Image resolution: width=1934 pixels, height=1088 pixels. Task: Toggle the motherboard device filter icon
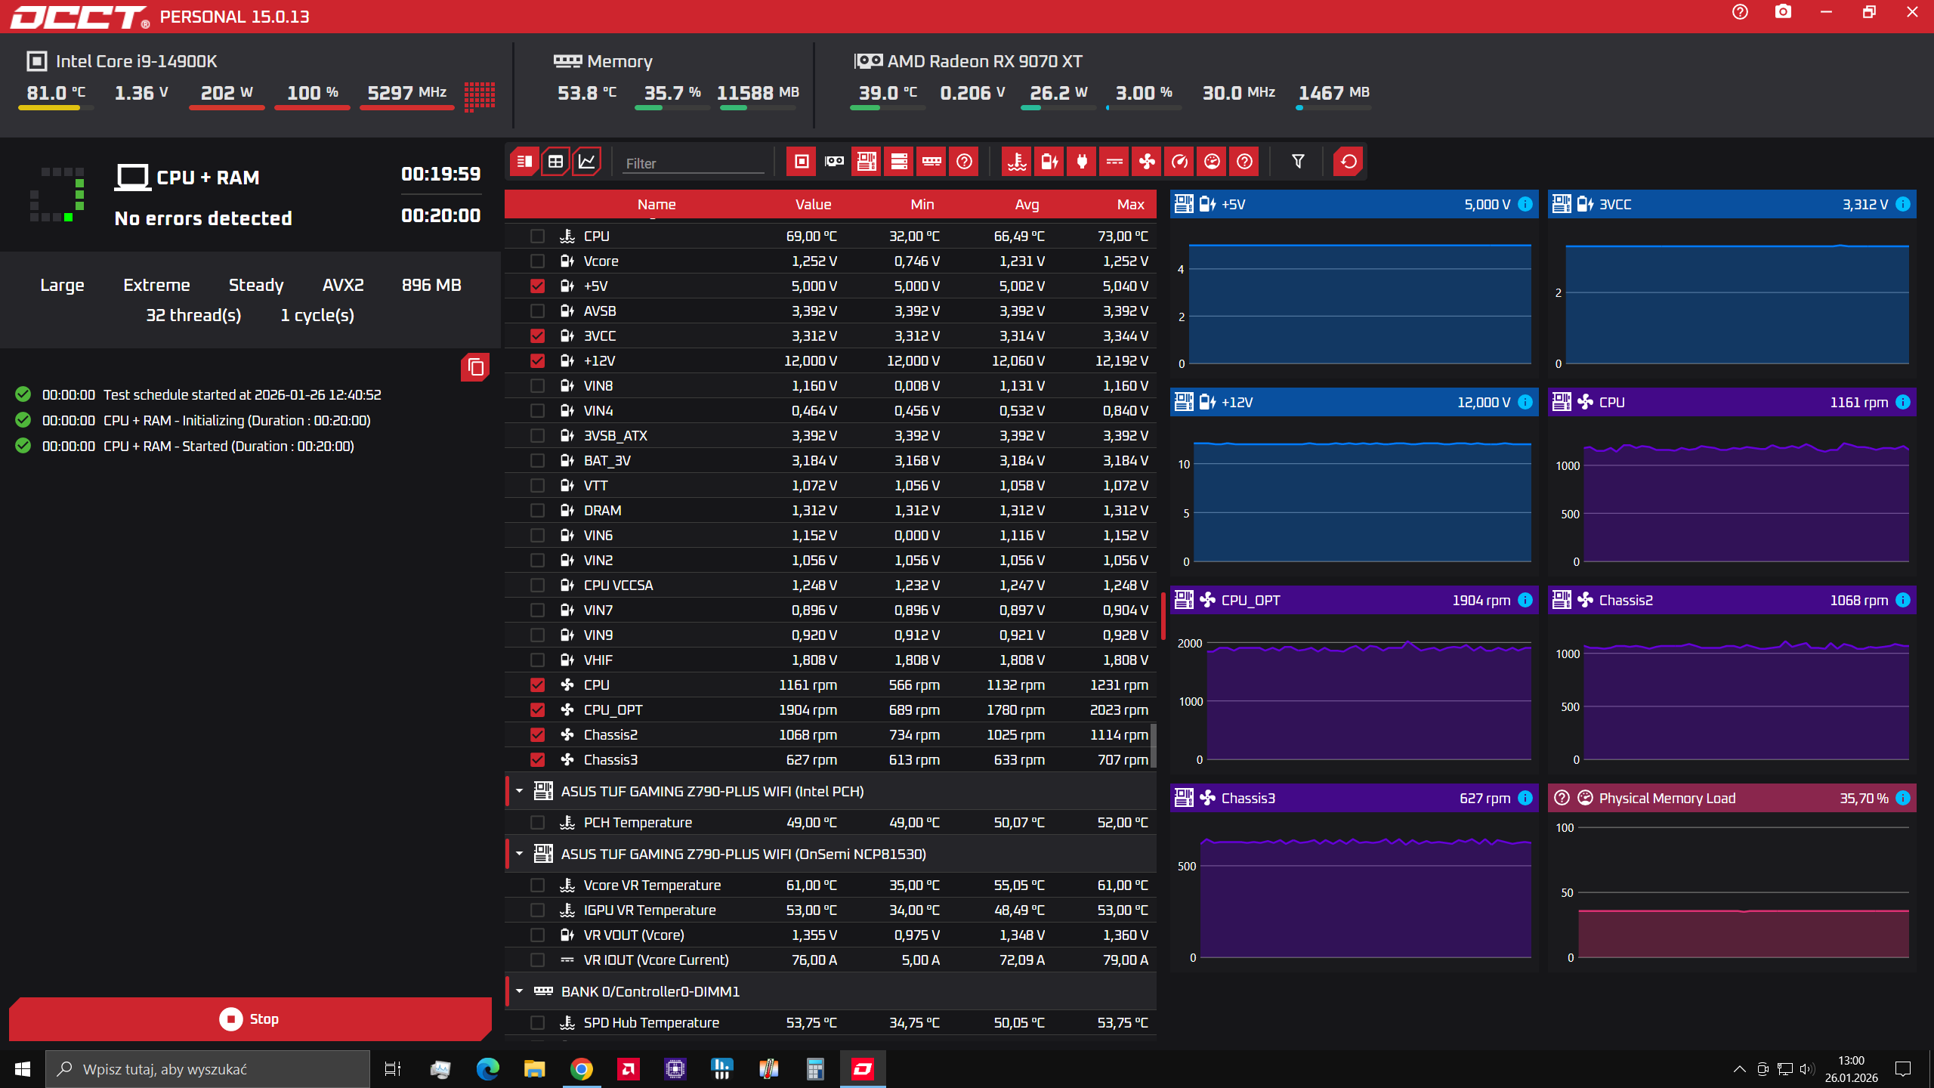[x=867, y=162]
